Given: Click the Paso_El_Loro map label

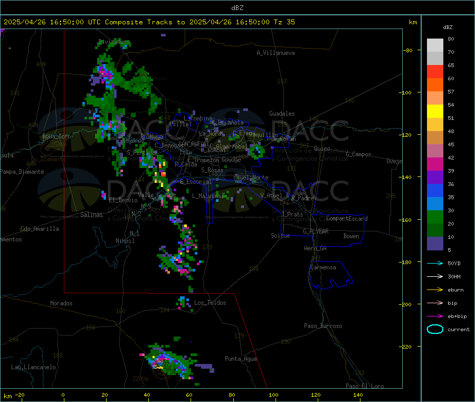Looking at the screenshot, I should coord(365,386).
